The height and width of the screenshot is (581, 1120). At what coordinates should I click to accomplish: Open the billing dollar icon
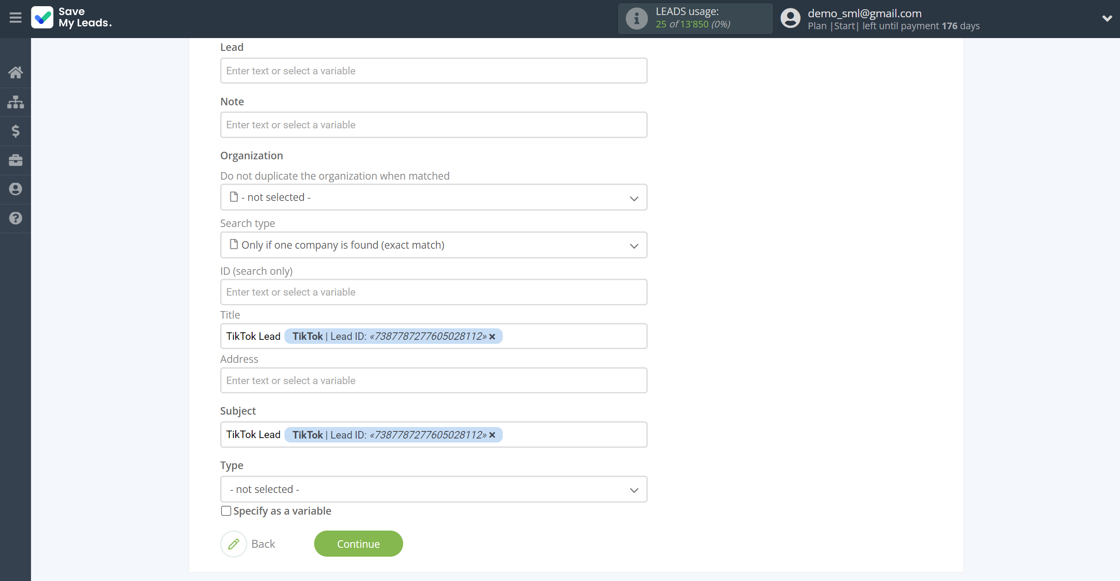tap(16, 131)
